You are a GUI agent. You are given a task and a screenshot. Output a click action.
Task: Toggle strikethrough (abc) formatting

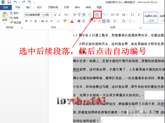point(43,21)
